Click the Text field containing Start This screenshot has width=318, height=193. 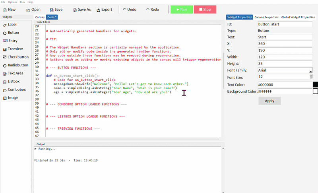285,37
